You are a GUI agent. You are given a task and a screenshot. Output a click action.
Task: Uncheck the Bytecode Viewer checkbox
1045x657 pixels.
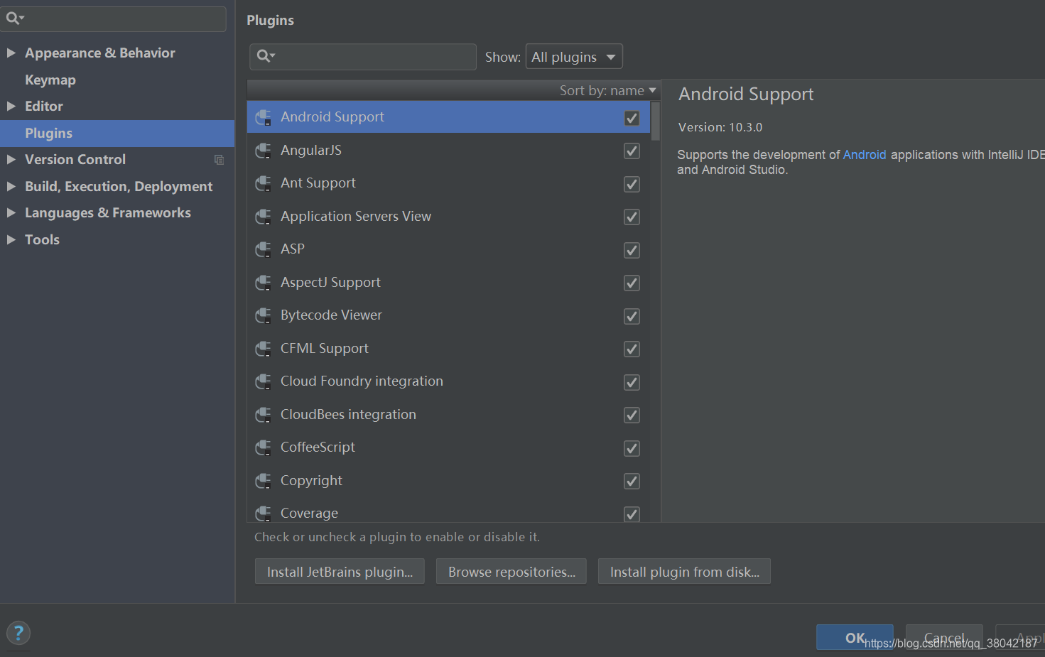pyautogui.click(x=632, y=316)
